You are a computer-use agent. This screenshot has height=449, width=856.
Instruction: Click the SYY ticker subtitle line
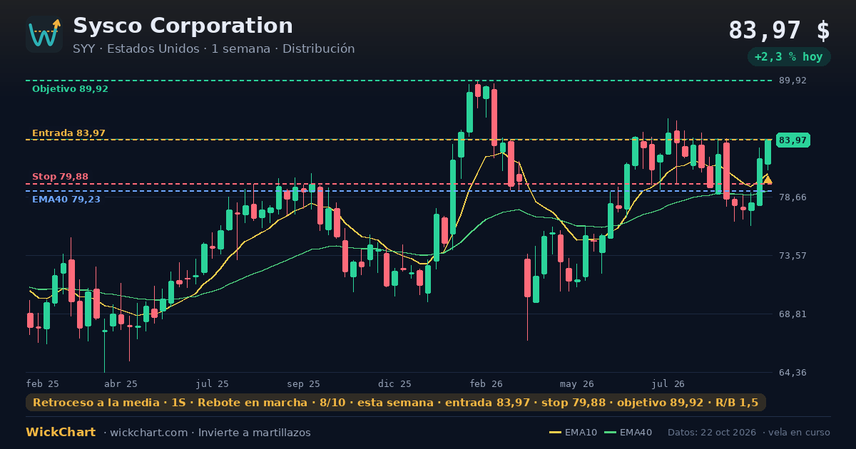tap(213, 49)
